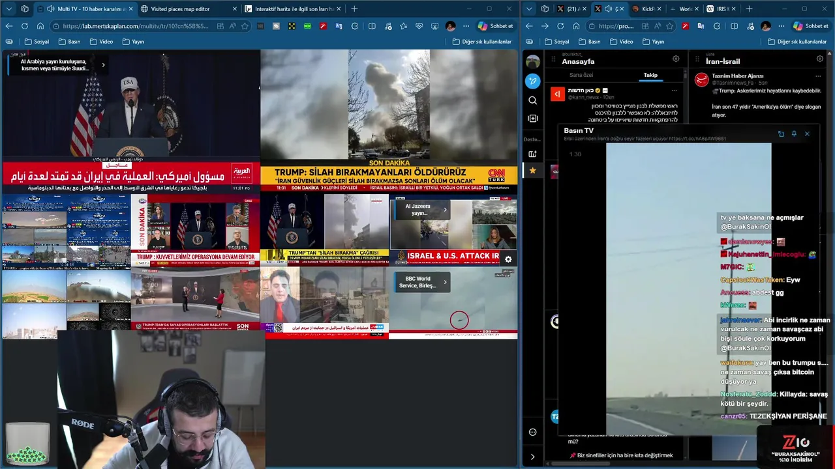Open the Video bookmarks folder in the left browser
This screenshot has width=835, height=469.
[101, 42]
